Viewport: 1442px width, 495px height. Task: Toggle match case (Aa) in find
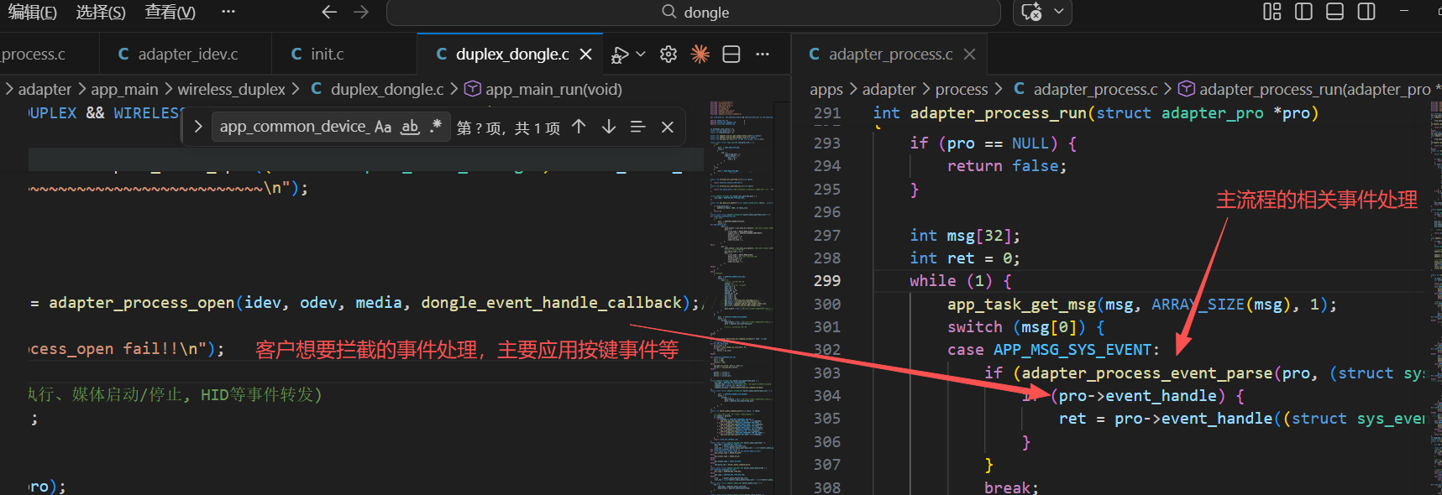(383, 127)
